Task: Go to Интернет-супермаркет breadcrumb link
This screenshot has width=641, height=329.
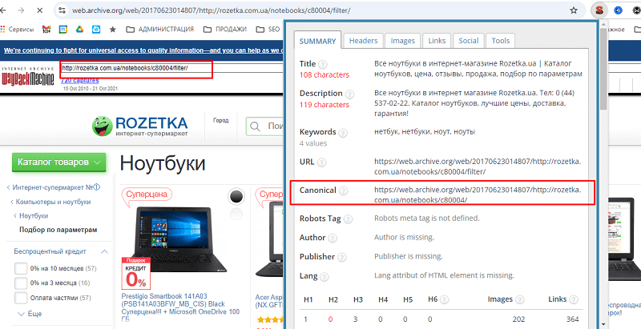Action: click(54, 187)
